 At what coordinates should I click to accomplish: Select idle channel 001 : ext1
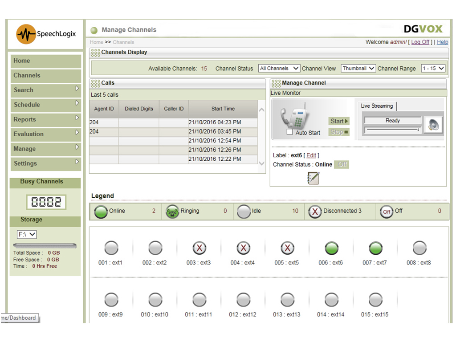click(111, 248)
